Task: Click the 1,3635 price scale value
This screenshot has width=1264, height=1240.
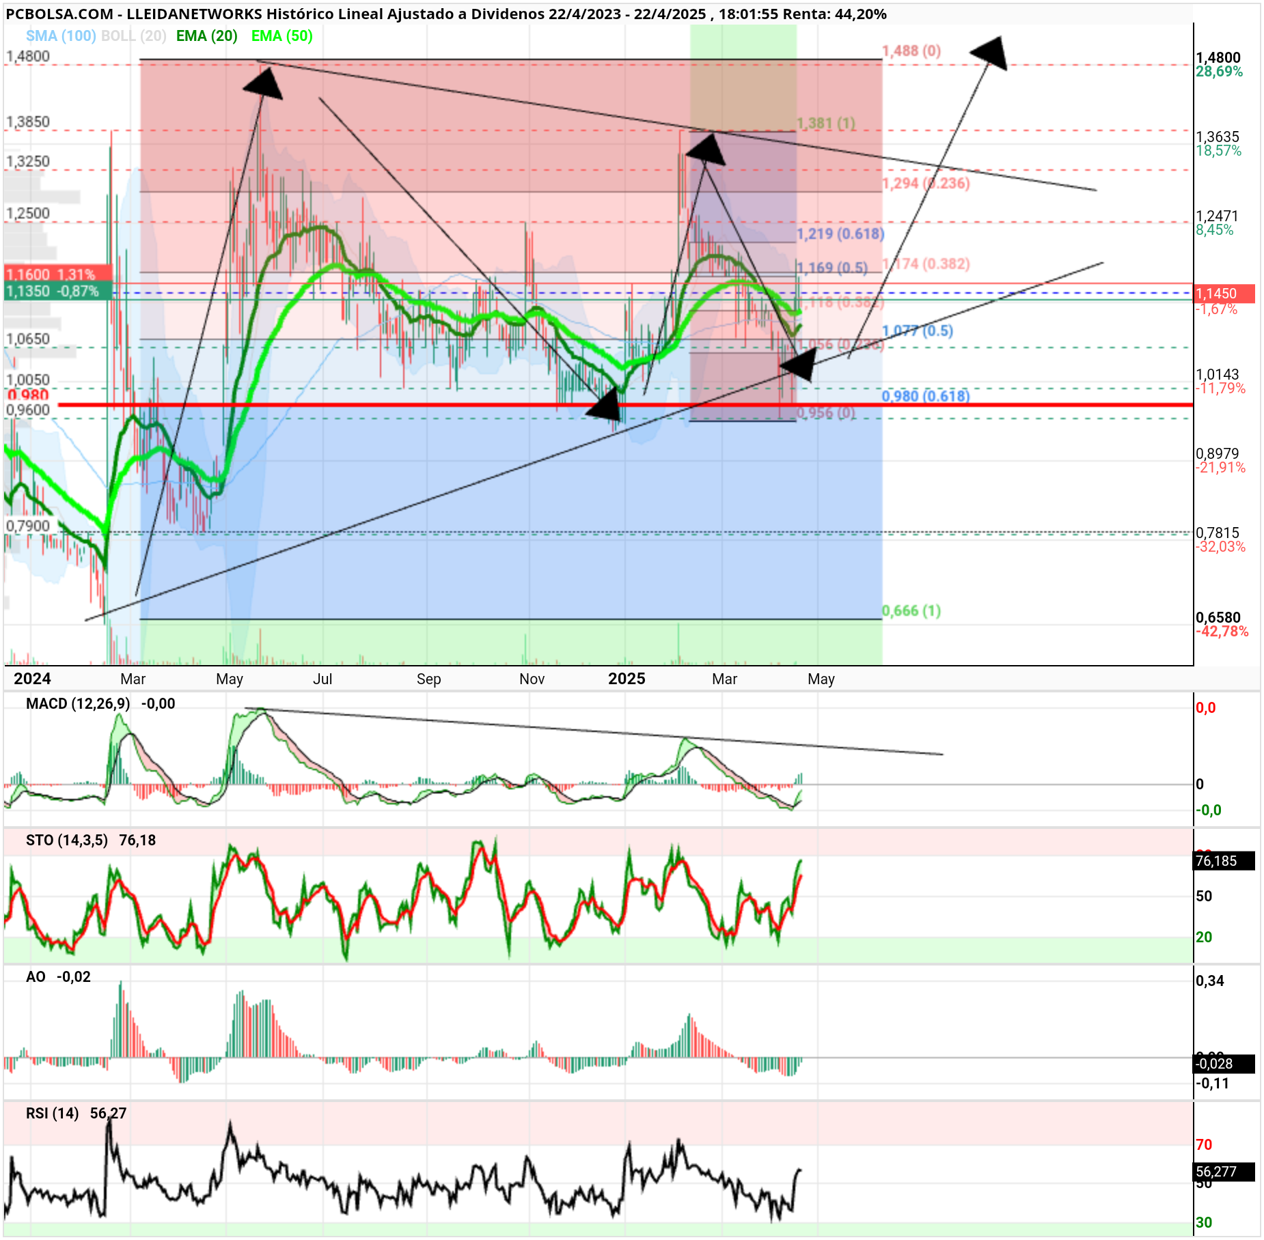Action: 1218,137
